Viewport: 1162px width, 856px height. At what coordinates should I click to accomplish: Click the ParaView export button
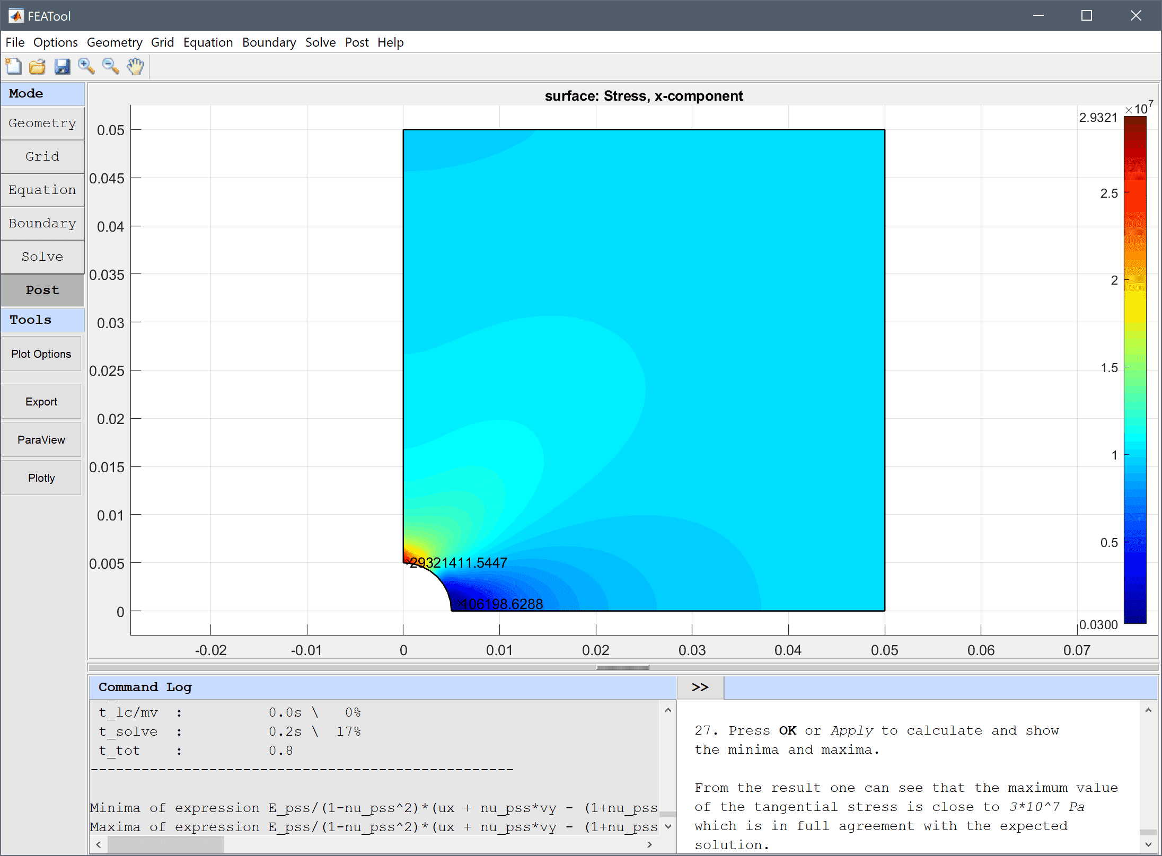pyautogui.click(x=41, y=439)
